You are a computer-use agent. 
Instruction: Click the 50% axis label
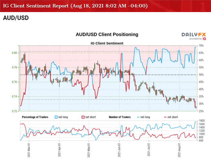point(201,75)
